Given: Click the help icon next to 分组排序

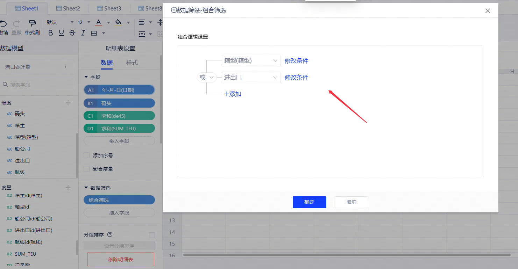Looking at the screenshot, I should coord(110,235).
